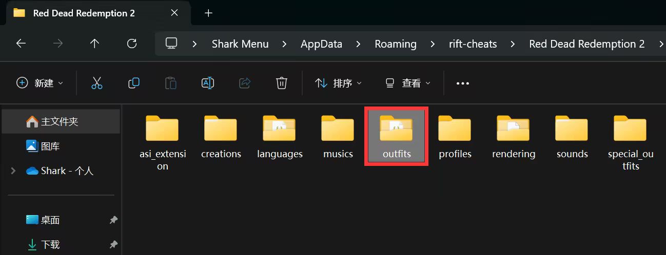
Task: Go up one folder level
Action: click(x=94, y=44)
